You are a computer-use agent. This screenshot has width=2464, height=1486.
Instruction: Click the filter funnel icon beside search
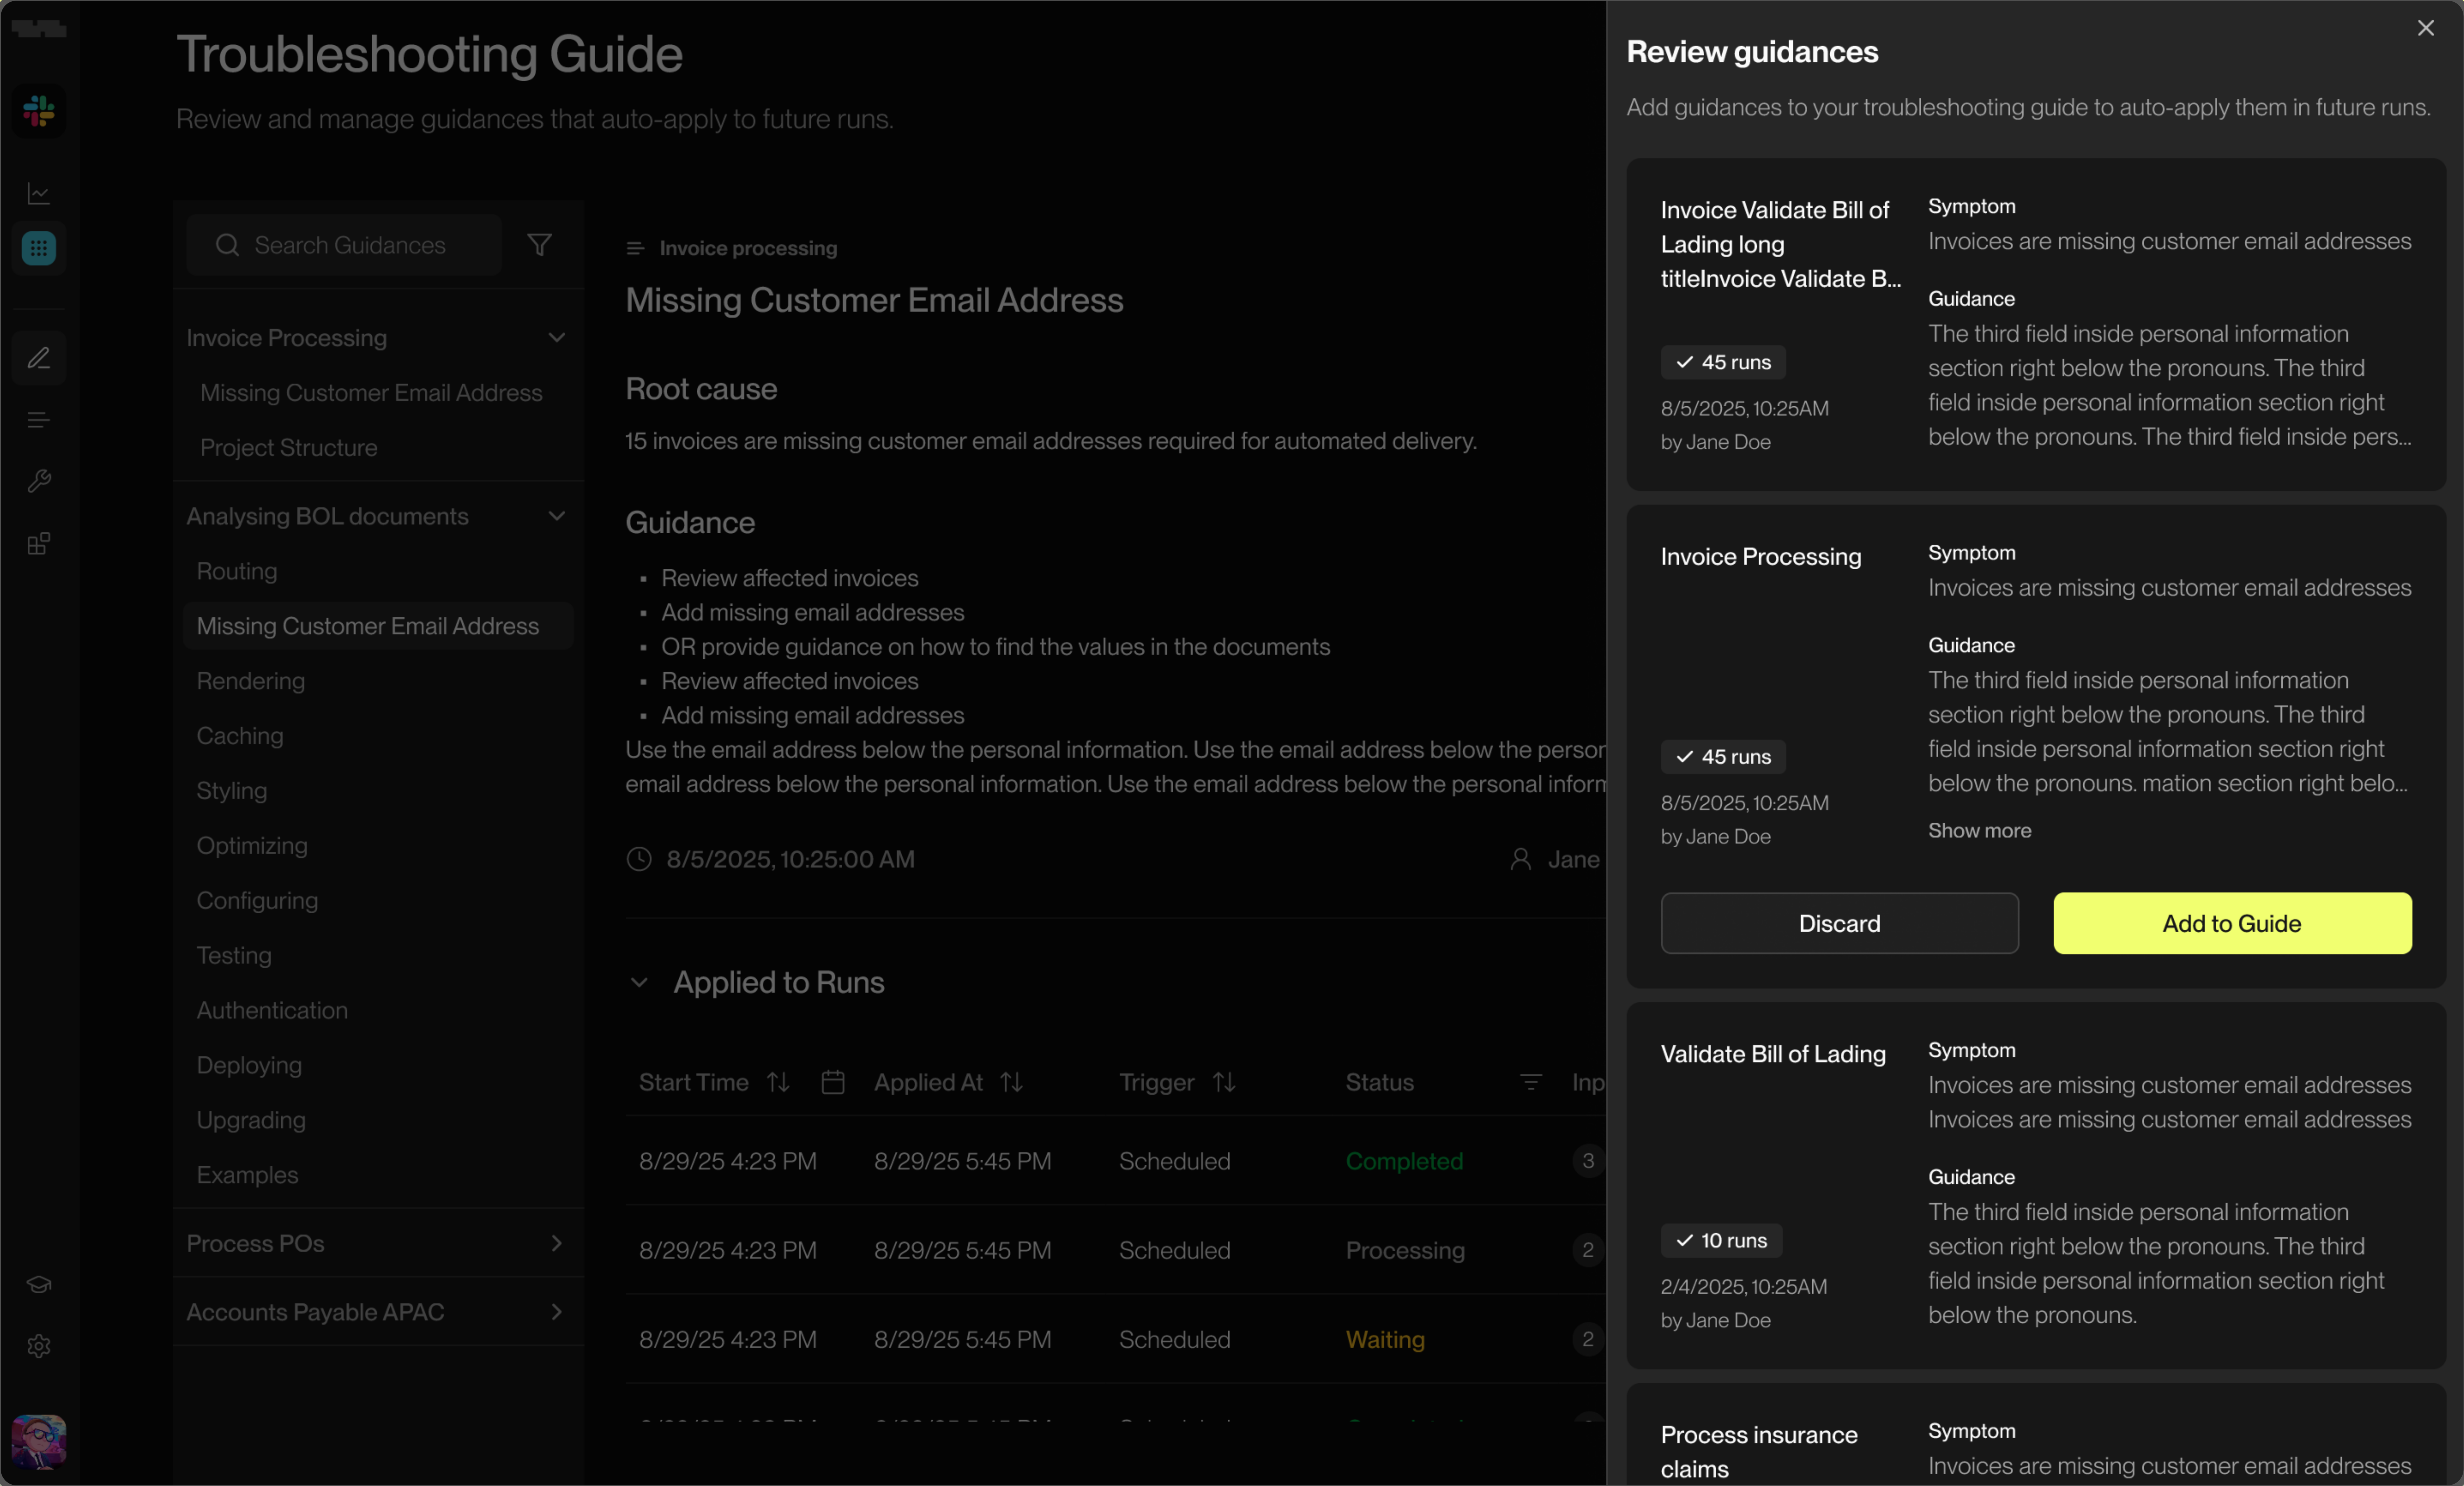pyautogui.click(x=540, y=245)
